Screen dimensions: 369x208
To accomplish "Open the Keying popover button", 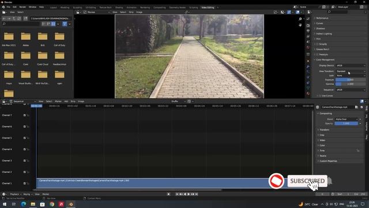I will click(x=28, y=194).
